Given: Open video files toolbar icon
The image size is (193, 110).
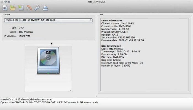Looking at the screenshot, I should 5,8.
